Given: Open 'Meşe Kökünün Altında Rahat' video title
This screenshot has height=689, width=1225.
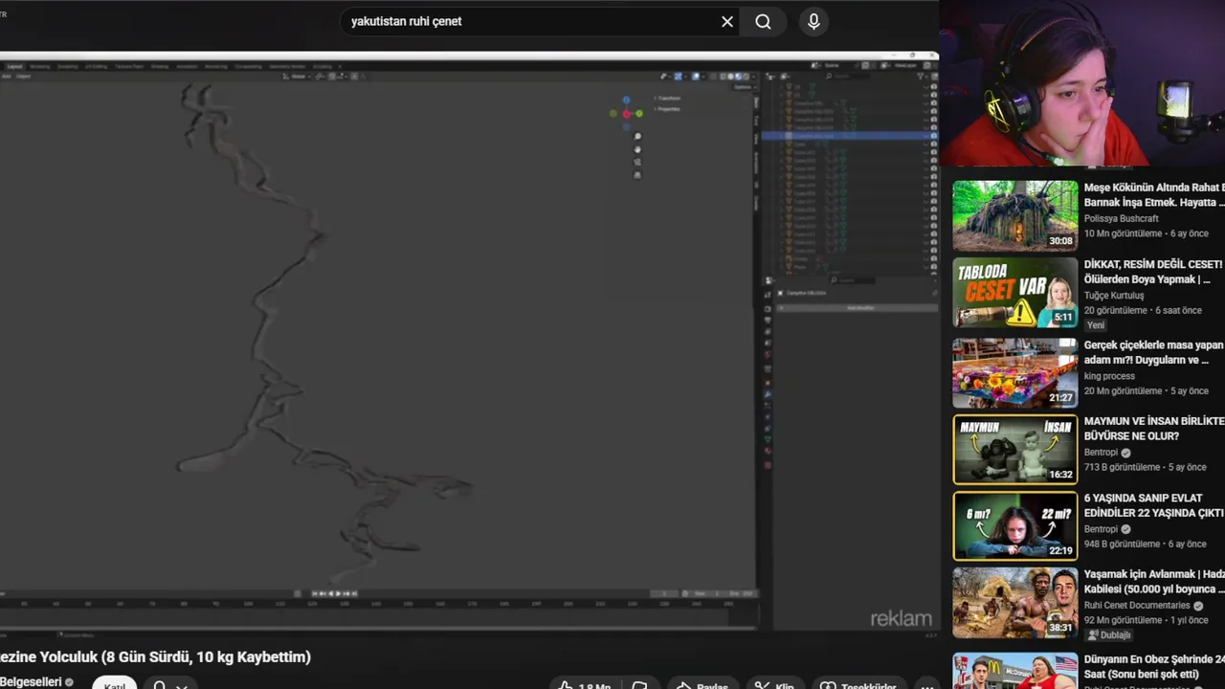Looking at the screenshot, I should (1154, 195).
